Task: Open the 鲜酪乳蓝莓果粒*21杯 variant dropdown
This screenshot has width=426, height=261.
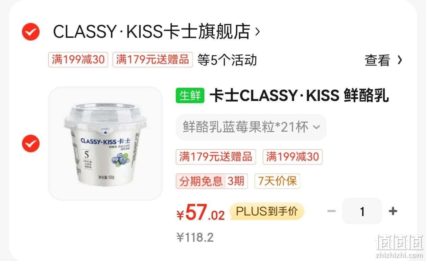Action: click(251, 127)
